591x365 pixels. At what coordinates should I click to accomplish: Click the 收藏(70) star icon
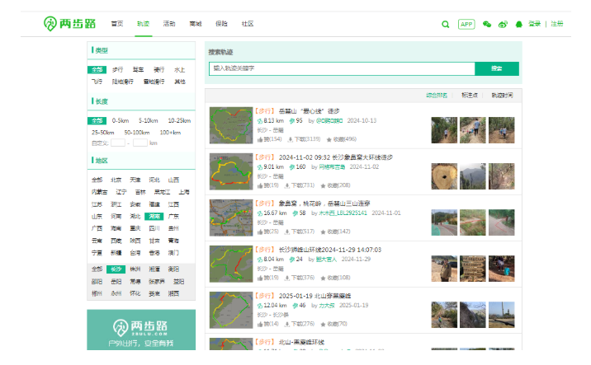click(x=323, y=325)
